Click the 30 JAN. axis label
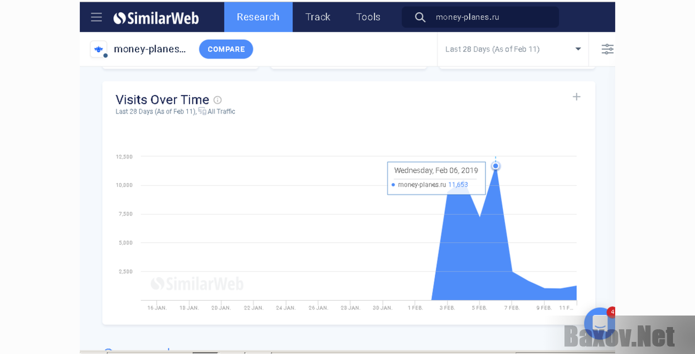Viewport: 695px width, 354px height. [x=383, y=308]
